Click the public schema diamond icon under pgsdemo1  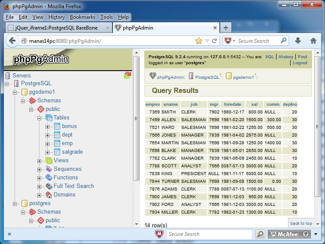(41, 109)
